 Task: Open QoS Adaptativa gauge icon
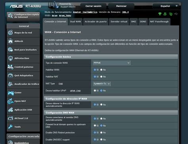pyautogui.click(x=10, y=76)
